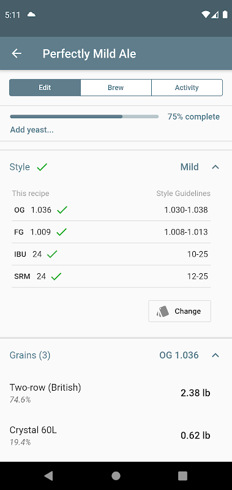Collapse the Grains section chevron
Viewport: 232px width, 490px height.
point(215,355)
